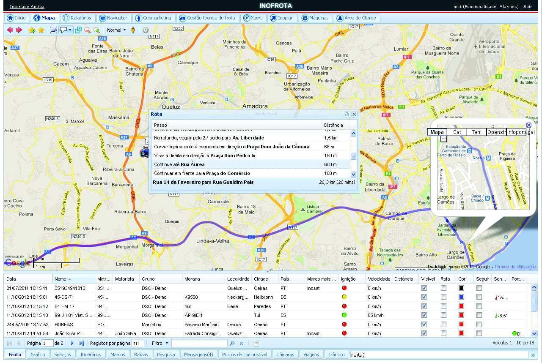Click the Página number input field
Image resolution: width=542 pixels, height=363 pixels.
pos(48,343)
